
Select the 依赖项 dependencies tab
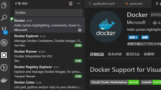point(149,54)
